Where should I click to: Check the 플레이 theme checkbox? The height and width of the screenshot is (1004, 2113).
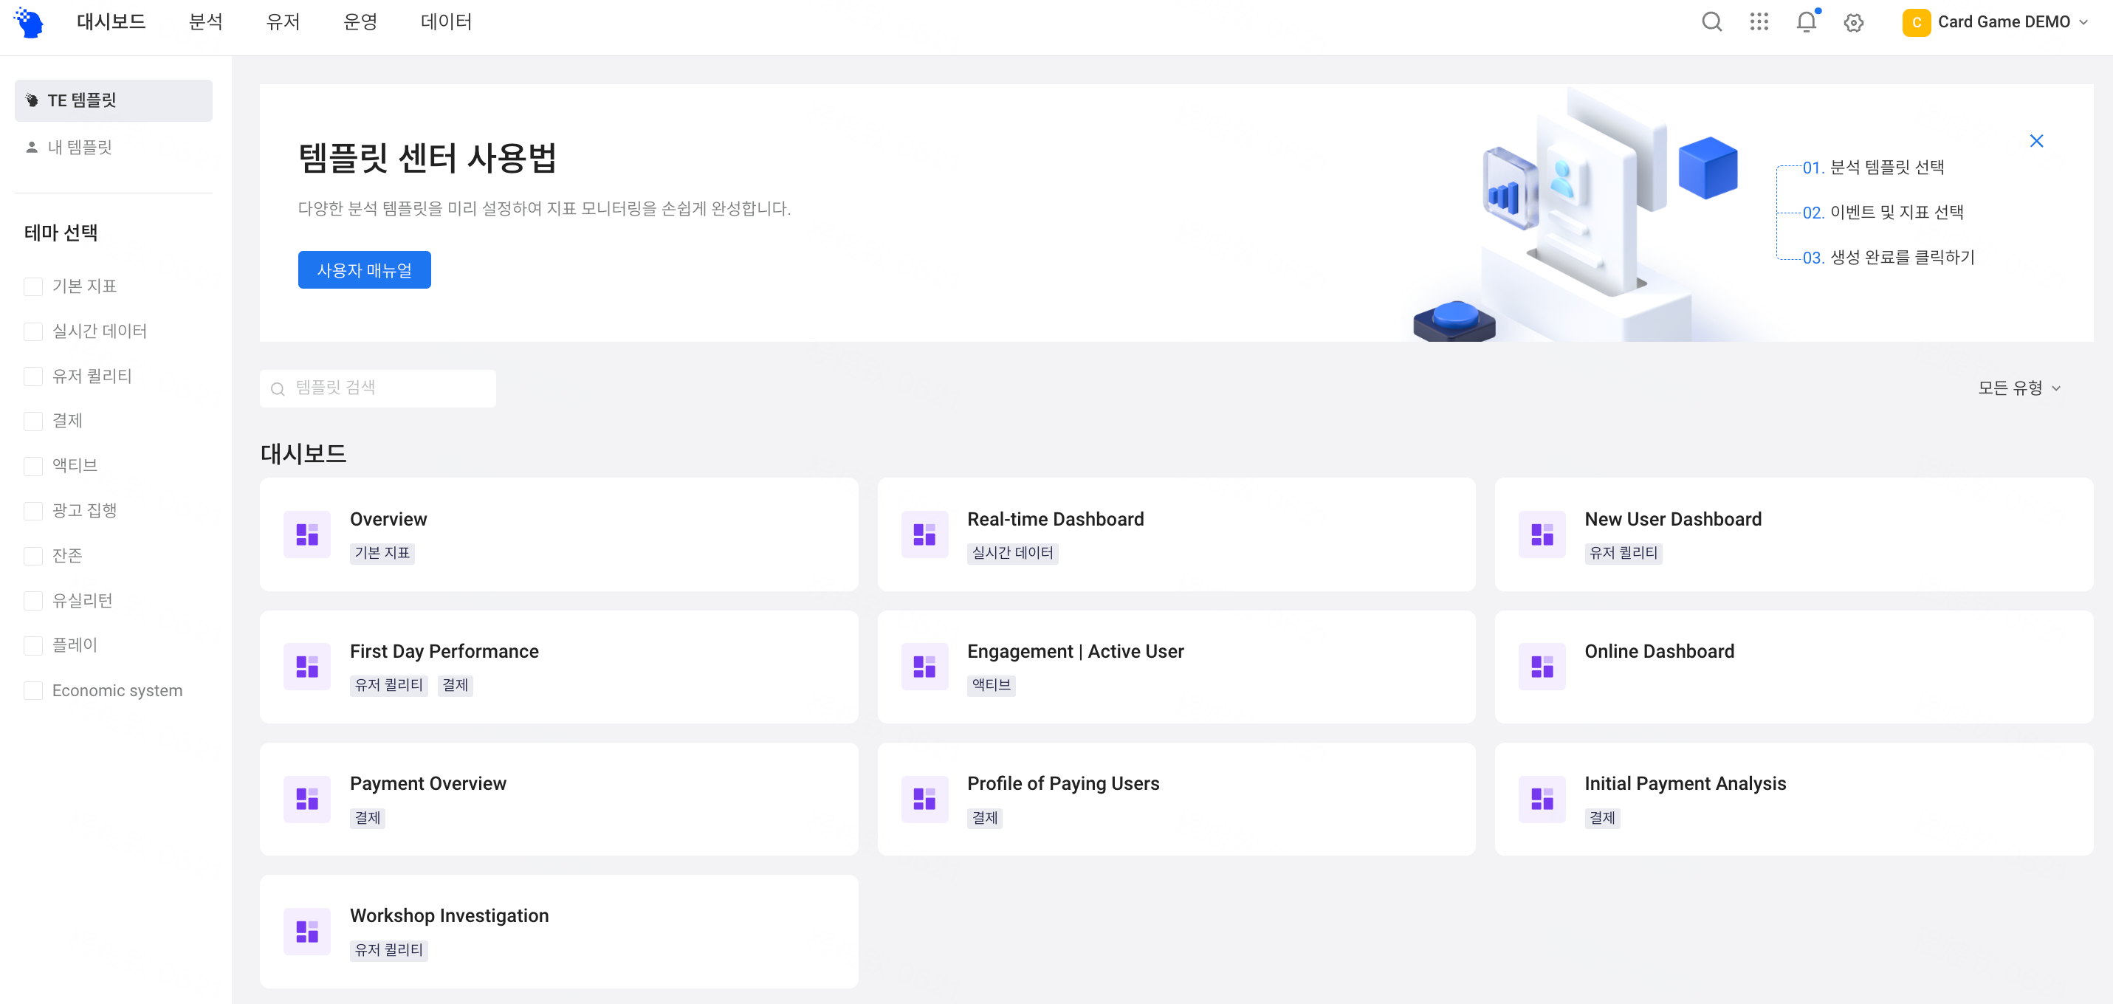[34, 645]
